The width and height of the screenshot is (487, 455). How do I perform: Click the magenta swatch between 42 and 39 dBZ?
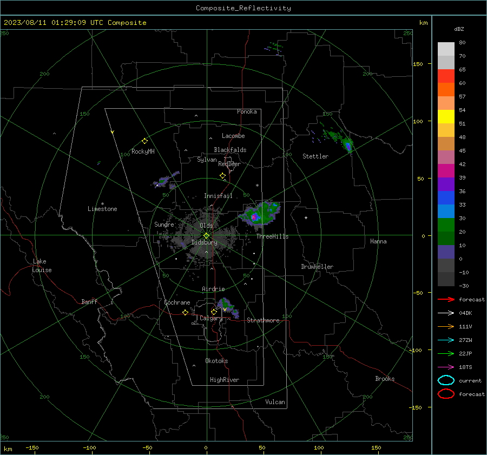point(446,171)
